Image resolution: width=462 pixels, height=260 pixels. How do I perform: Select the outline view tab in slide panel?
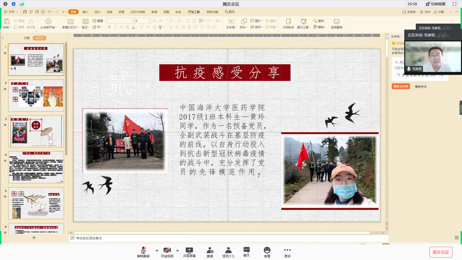[27, 38]
